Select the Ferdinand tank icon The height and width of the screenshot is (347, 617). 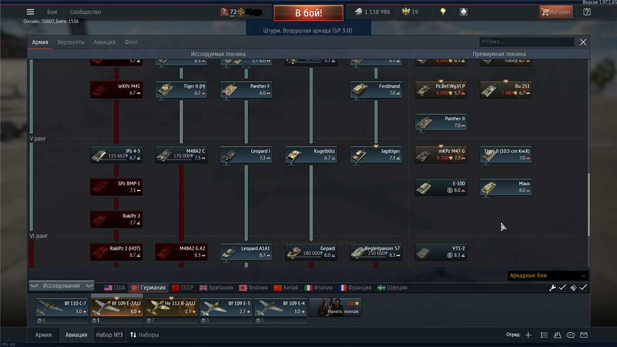point(376,90)
